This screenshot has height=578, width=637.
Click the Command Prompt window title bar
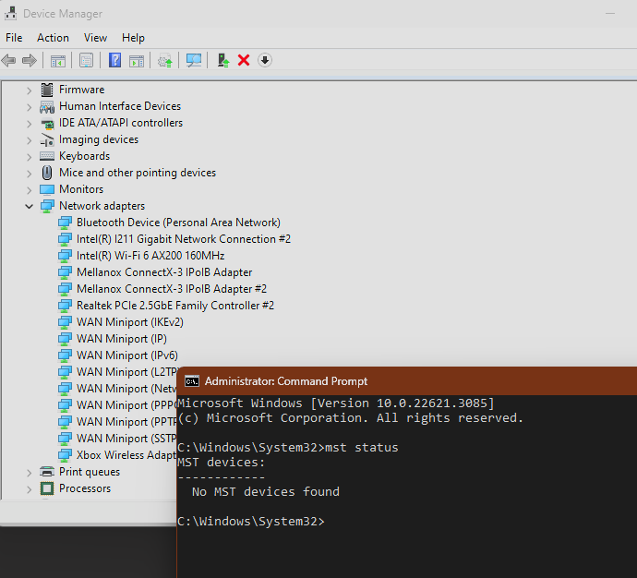coord(407,381)
